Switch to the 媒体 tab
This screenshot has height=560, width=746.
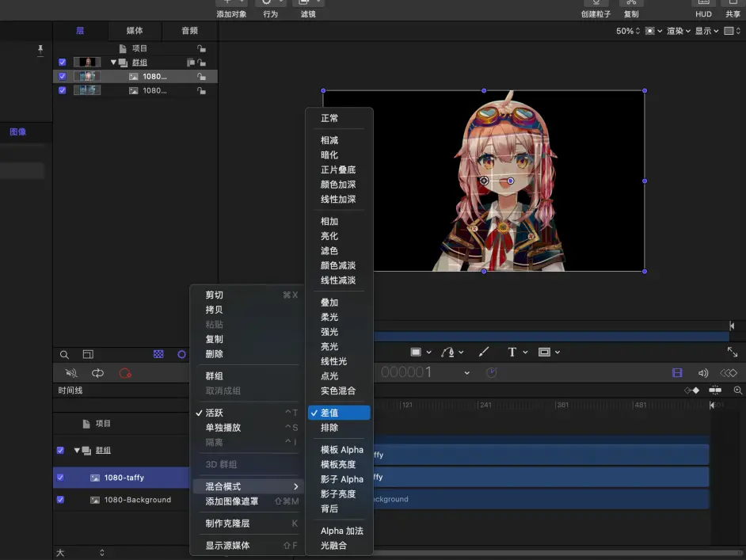pos(135,31)
